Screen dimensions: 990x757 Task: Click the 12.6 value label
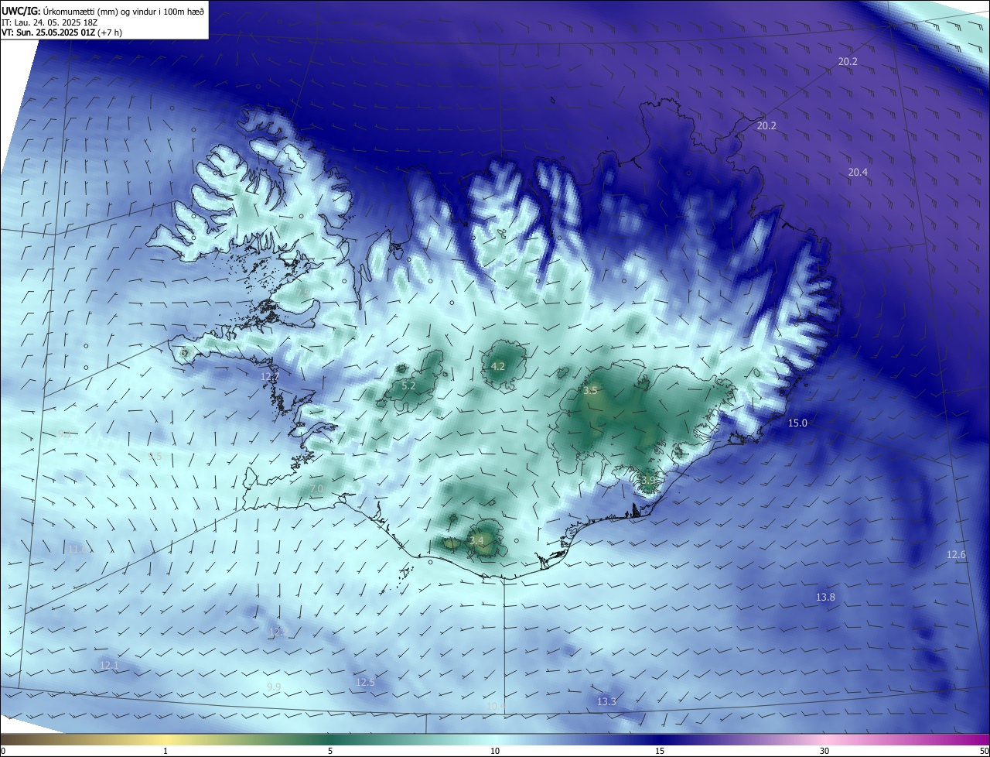(956, 555)
